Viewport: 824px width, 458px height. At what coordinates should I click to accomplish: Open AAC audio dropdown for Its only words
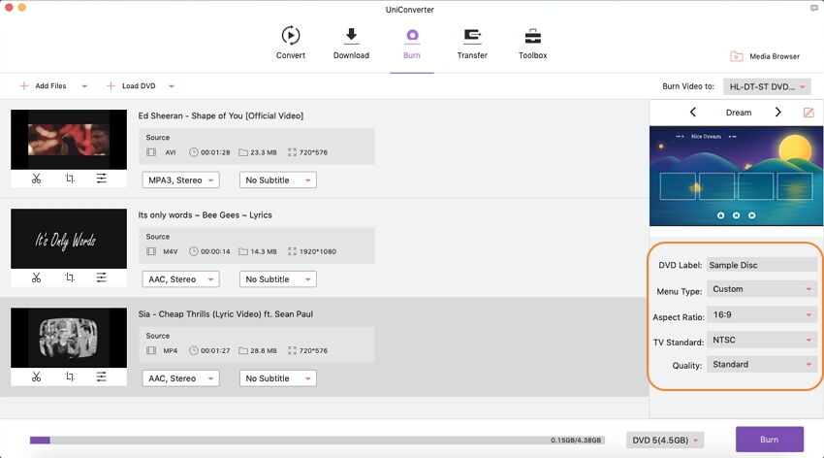pyautogui.click(x=180, y=279)
